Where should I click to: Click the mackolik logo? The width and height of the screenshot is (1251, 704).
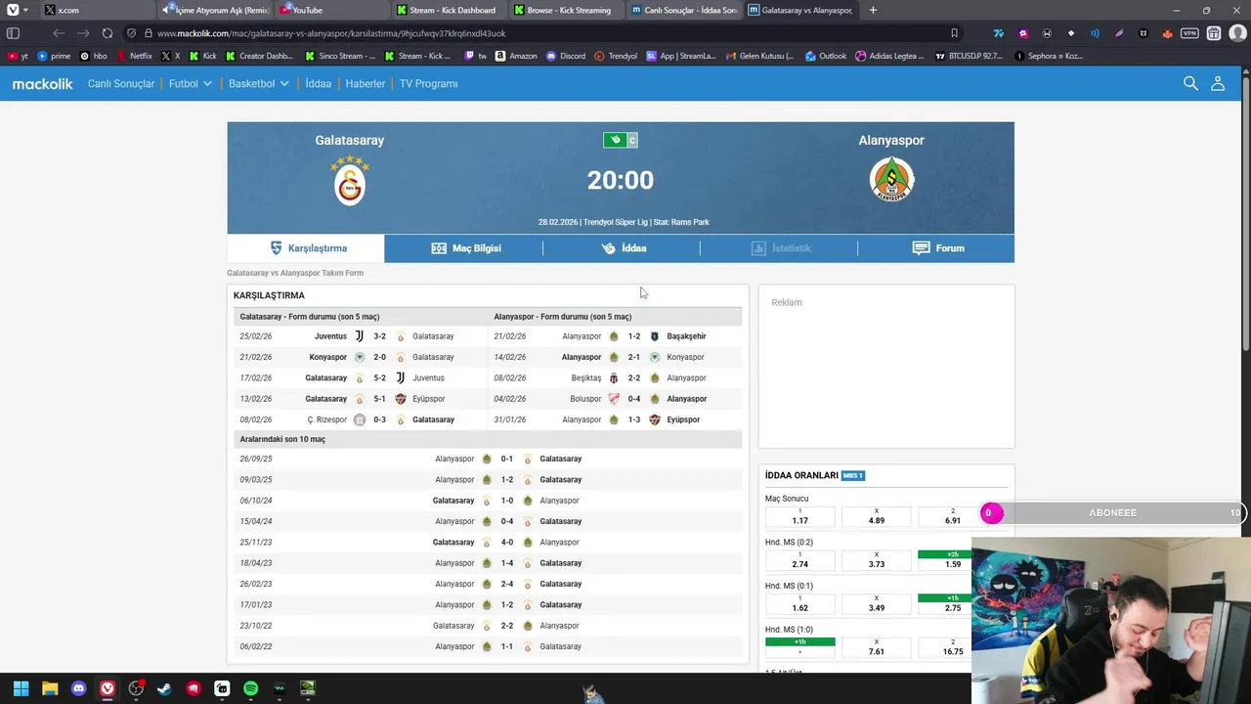pyautogui.click(x=42, y=84)
